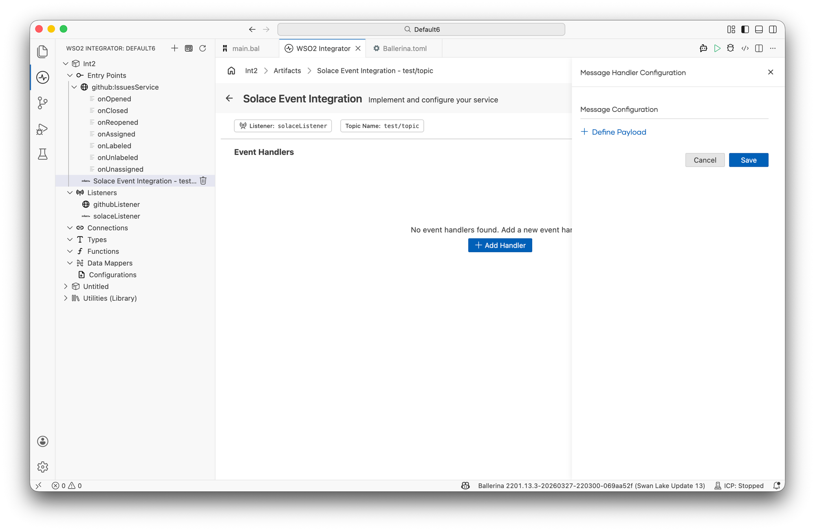Toggle the Functions section chevron

pyautogui.click(x=70, y=251)
